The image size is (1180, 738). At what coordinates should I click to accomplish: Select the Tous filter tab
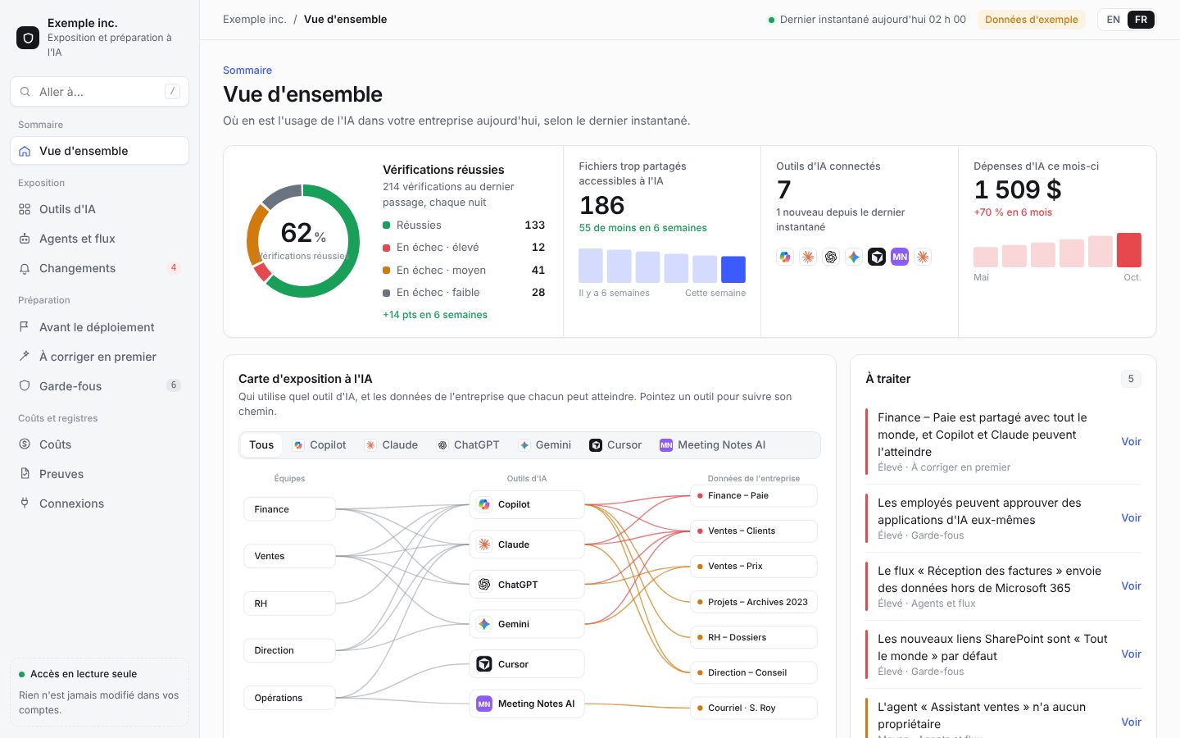coord(261,445)
